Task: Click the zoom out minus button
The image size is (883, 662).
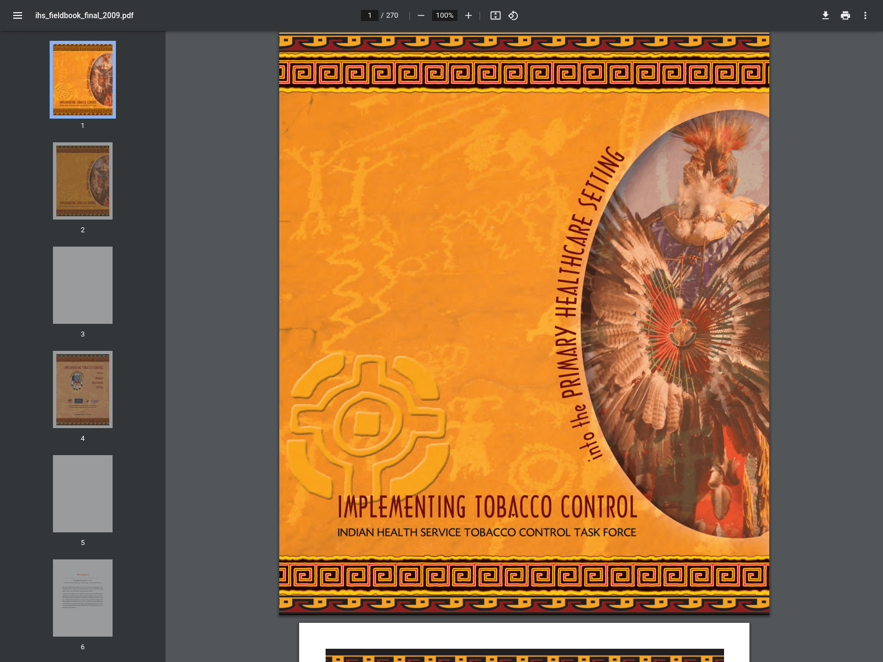Action: point(421,15)
